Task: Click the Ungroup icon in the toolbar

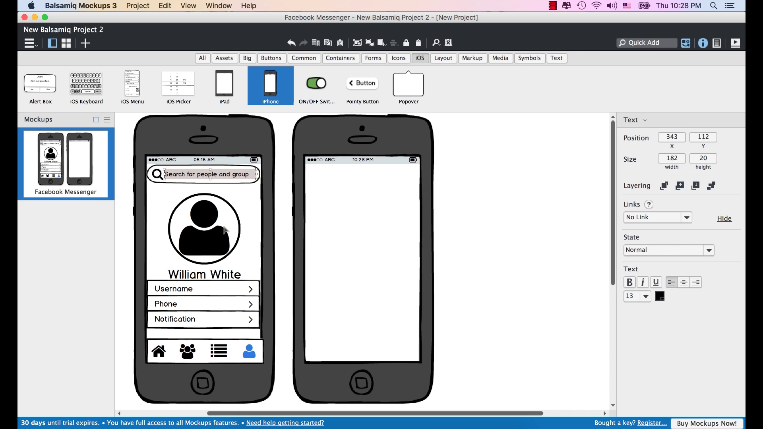Action: (x=370, y=43)
